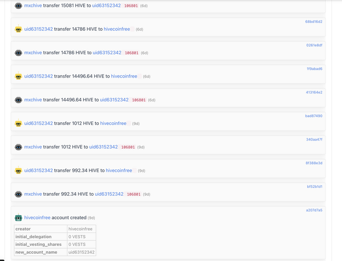Click hivecoinfree avatar in account created row
Viewport: 342px width, 261px height.
pyautogui.click(x=19, y=218)
